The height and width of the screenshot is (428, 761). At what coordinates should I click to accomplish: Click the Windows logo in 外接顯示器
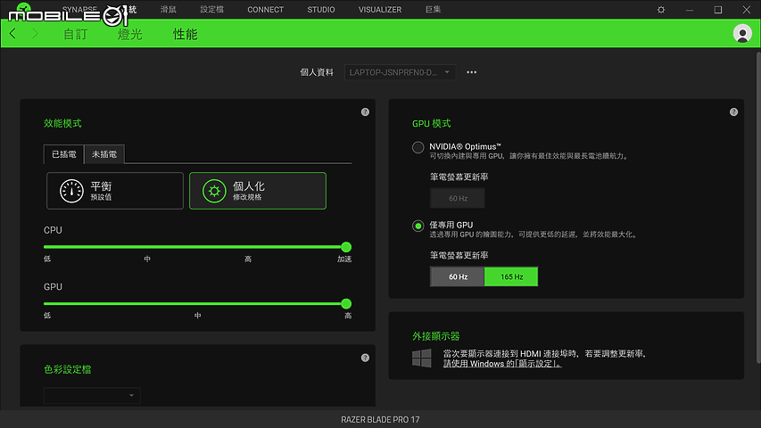pos(421,358)
